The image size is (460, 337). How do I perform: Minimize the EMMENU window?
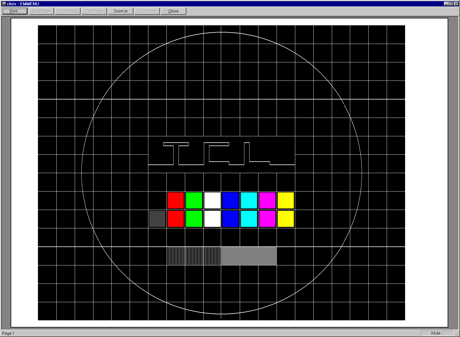pyautogui.click(x=446, y=4)
